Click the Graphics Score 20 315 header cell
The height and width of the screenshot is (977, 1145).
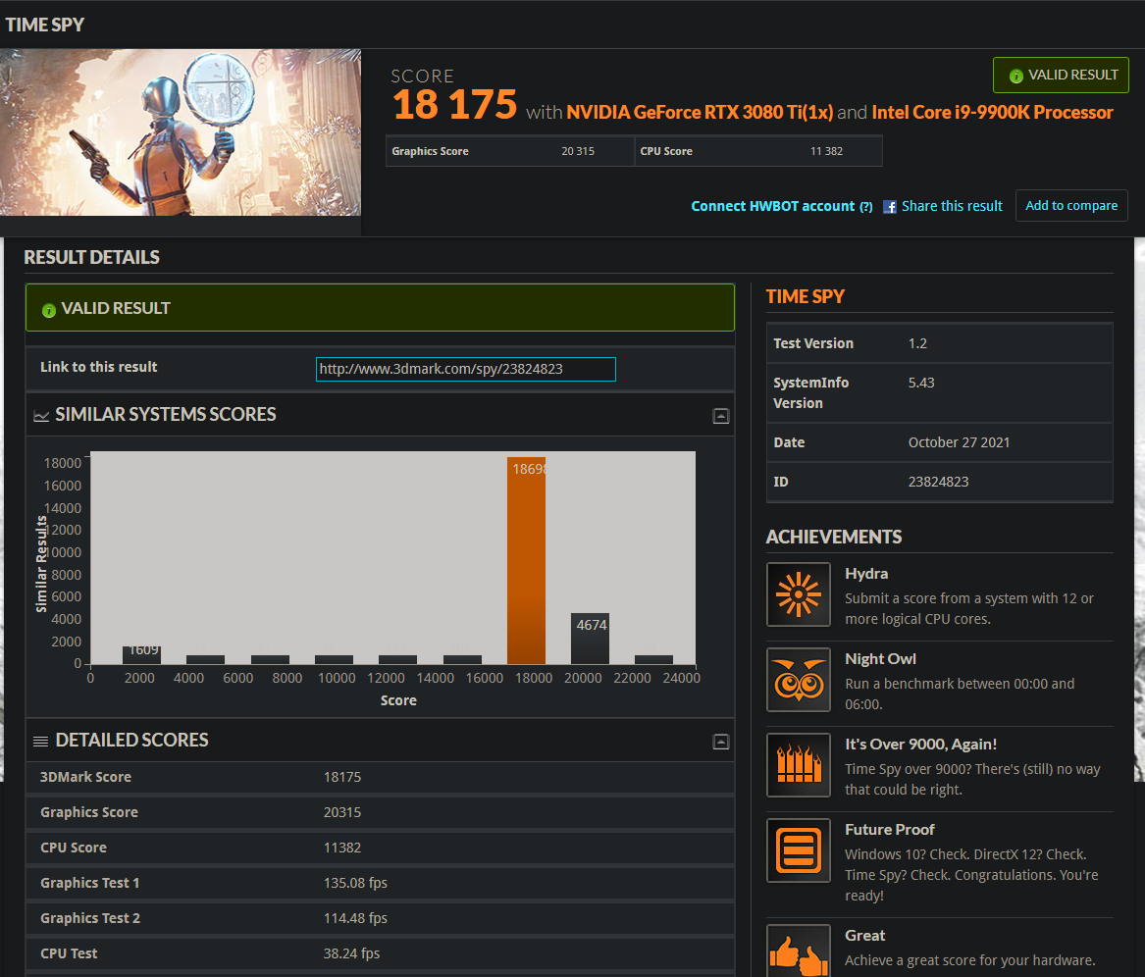click(x=509, y=151)
